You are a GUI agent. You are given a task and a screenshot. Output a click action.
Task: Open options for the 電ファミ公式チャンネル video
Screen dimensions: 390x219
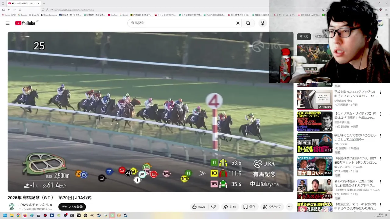pos(381,159)
